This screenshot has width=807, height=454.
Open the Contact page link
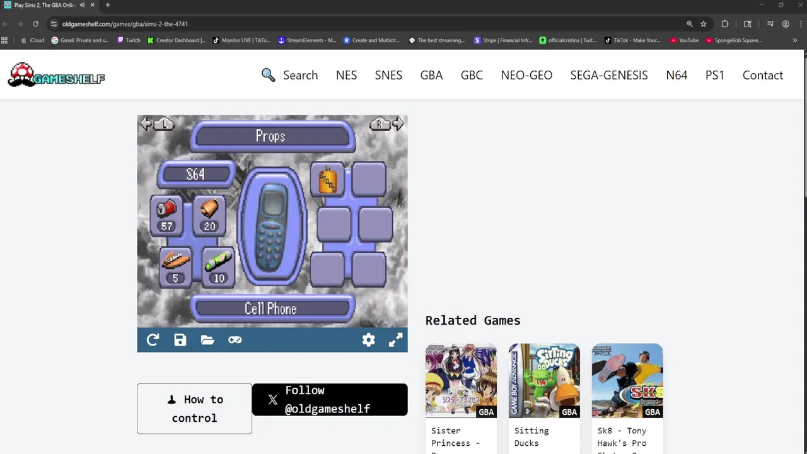click(x=763, y=75)
